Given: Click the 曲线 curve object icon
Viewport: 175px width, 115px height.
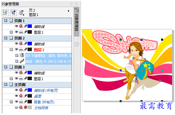Looking at the screenshot, I should (x=22, y=61).
